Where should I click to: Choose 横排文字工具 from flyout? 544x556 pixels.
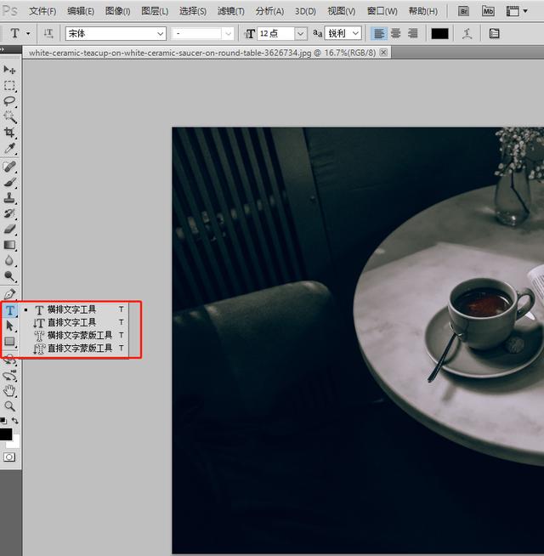coord(75,309)
